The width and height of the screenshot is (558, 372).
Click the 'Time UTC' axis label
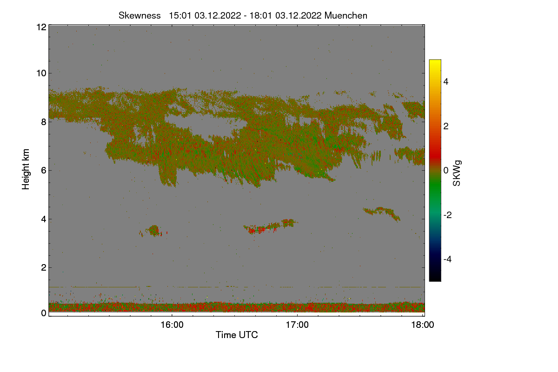point(237,335)
